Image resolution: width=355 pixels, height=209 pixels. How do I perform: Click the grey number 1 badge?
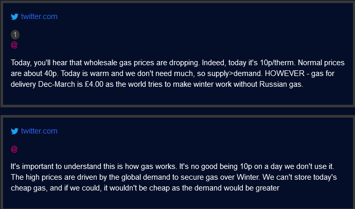point(15,34)
